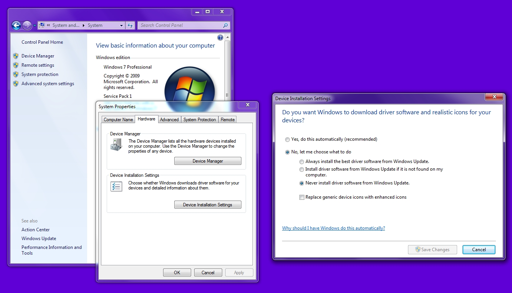Choose install from Windows Update if not found
512x293 pixels.
coord(371,172)
